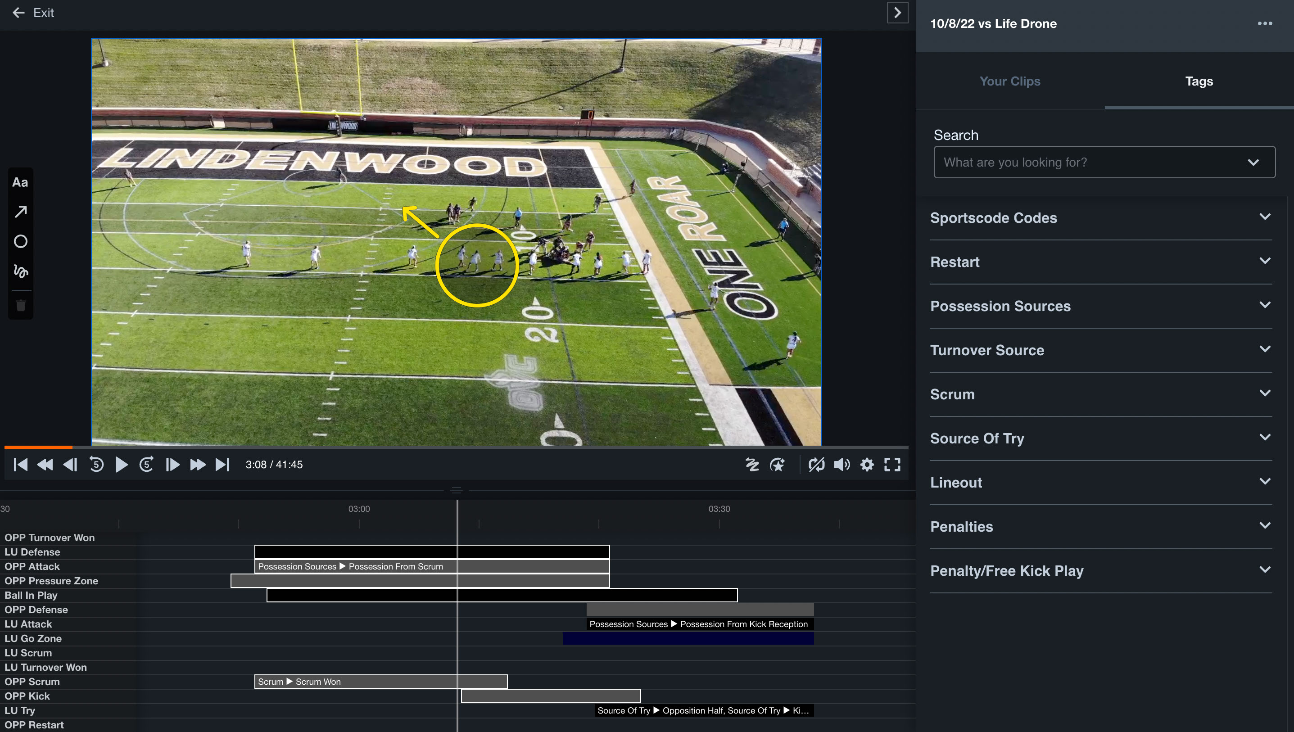Enter fullscreen mode
Screen dimensions: 1294x732
pos(892,464)
